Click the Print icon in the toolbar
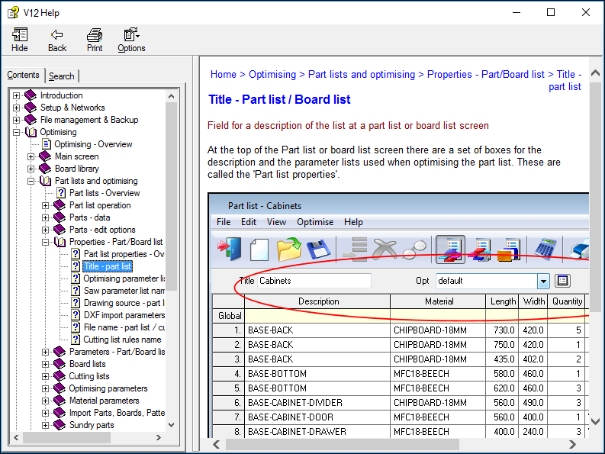The width and height of the screenshot is (605, 454). [x=95, y=35]
